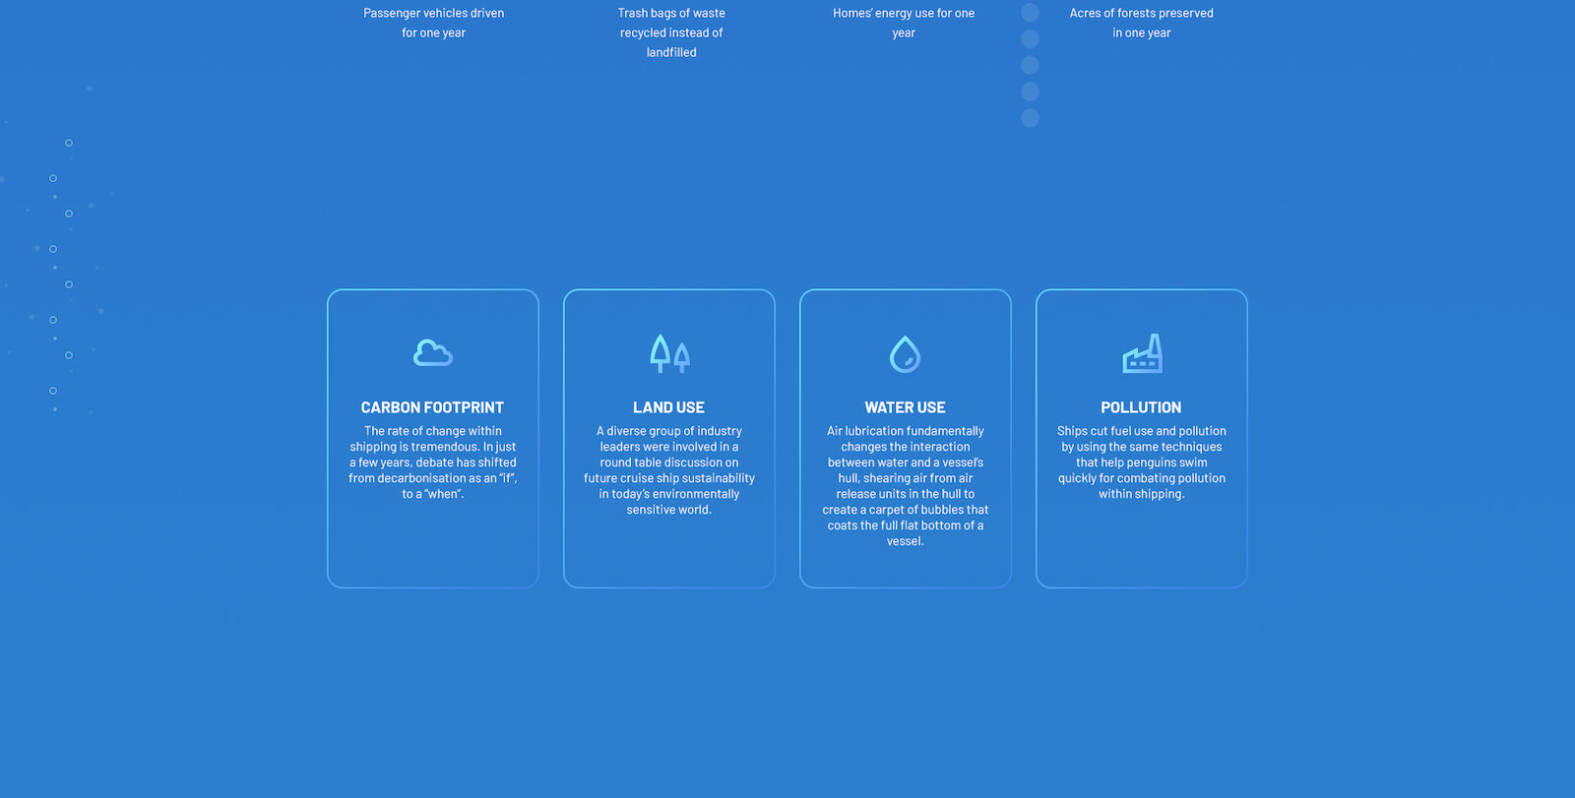Click the air lubrication description text
Image resolution: width=1575 pixels, height=798 pixels.
905,486
